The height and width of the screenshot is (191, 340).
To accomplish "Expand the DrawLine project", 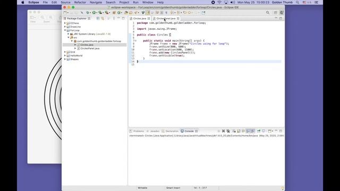I will tap(65, 27).
